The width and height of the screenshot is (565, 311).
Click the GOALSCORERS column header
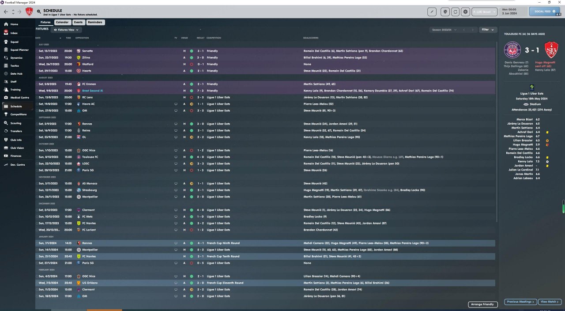[311, 38]
